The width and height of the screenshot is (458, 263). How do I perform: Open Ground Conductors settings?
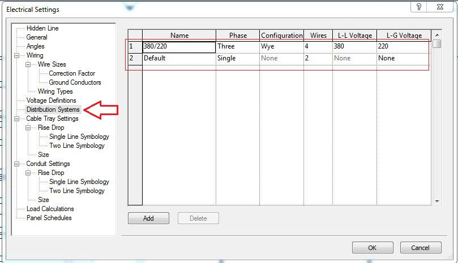[x=75, y=82]
